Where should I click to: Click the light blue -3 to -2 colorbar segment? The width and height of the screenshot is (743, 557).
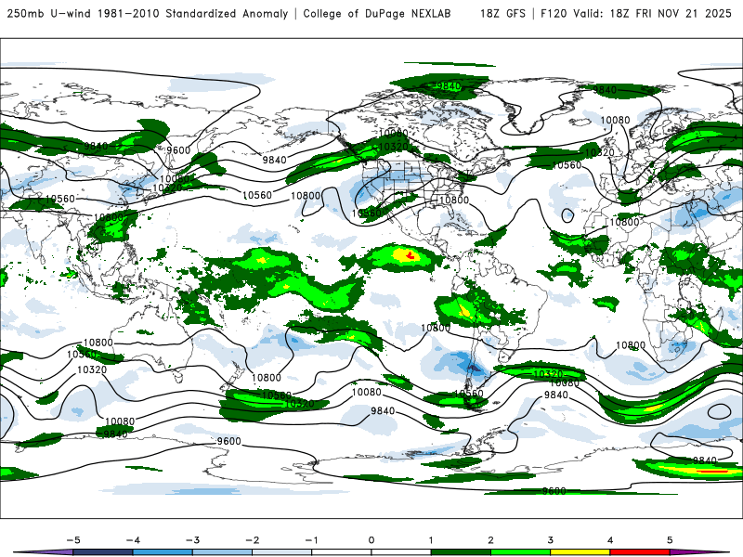click(222, 552)
